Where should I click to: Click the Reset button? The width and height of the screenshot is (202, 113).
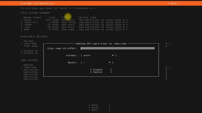[99, 107]
